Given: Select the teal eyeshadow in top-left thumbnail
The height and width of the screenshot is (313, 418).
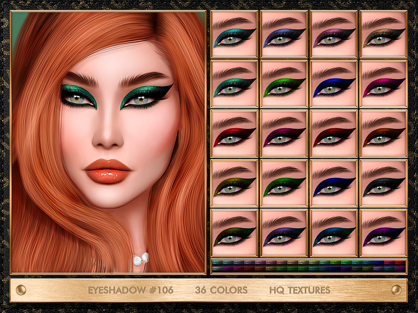Looking at the screenshot, I should click(234, 34).
